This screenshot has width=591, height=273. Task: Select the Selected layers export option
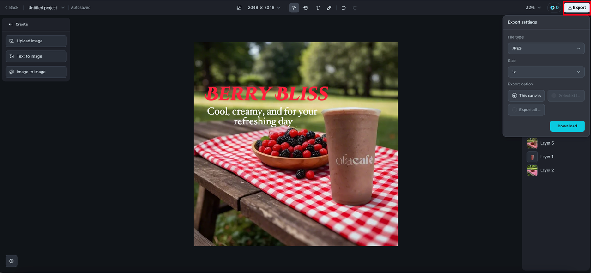click(566, 96)
